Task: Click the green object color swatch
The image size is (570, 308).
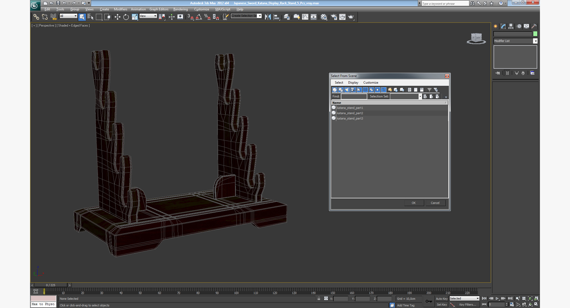Action: coord(535,34)
